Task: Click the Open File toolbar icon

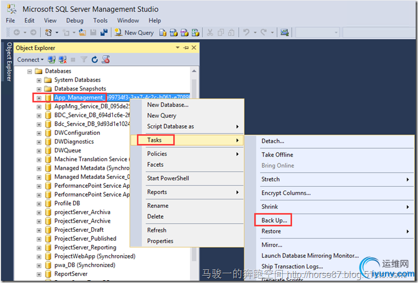Action: click(82, 32)
